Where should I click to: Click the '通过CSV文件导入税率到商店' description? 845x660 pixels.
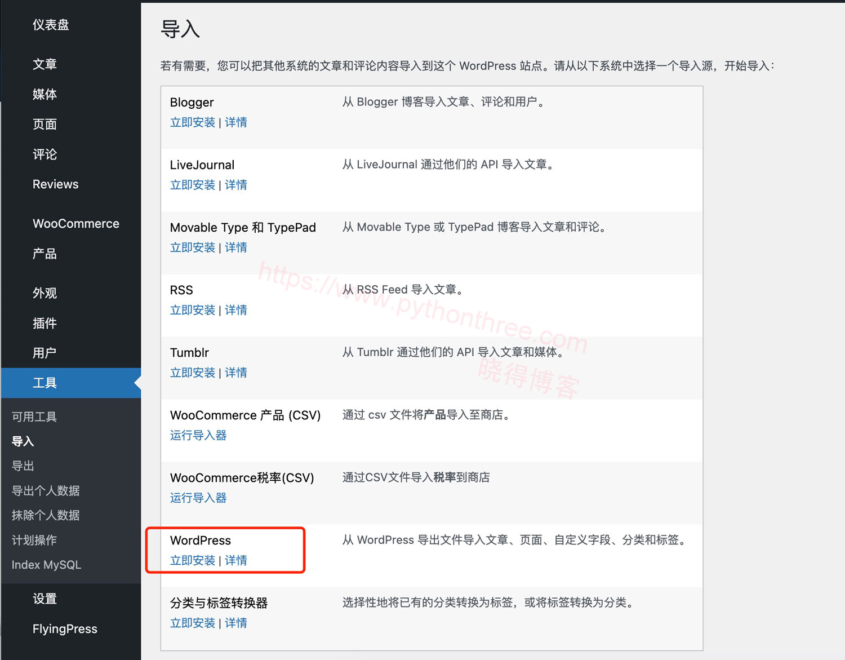[x=416, y=477]
